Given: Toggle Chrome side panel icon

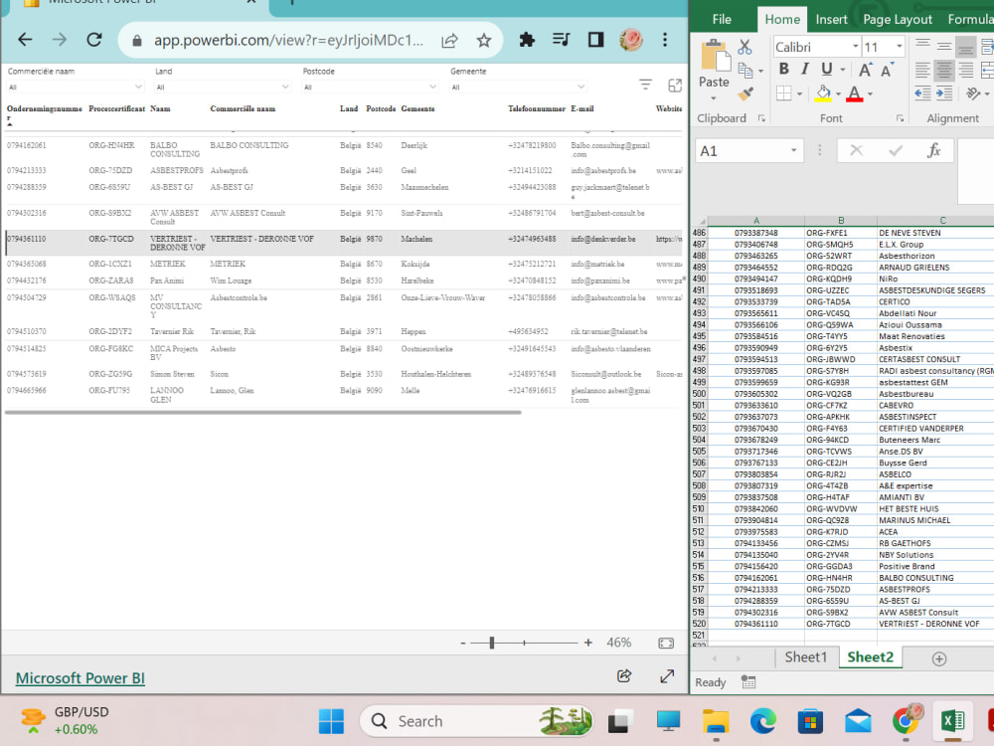Looking at the screenshot, I should click(x=595, y=40).
